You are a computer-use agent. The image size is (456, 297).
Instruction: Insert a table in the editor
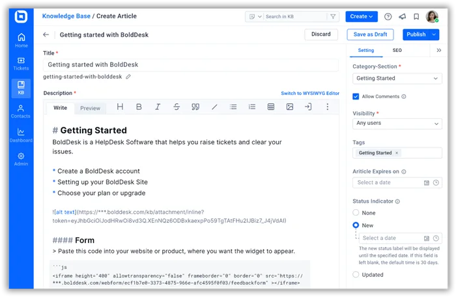(x=271, y=107)
